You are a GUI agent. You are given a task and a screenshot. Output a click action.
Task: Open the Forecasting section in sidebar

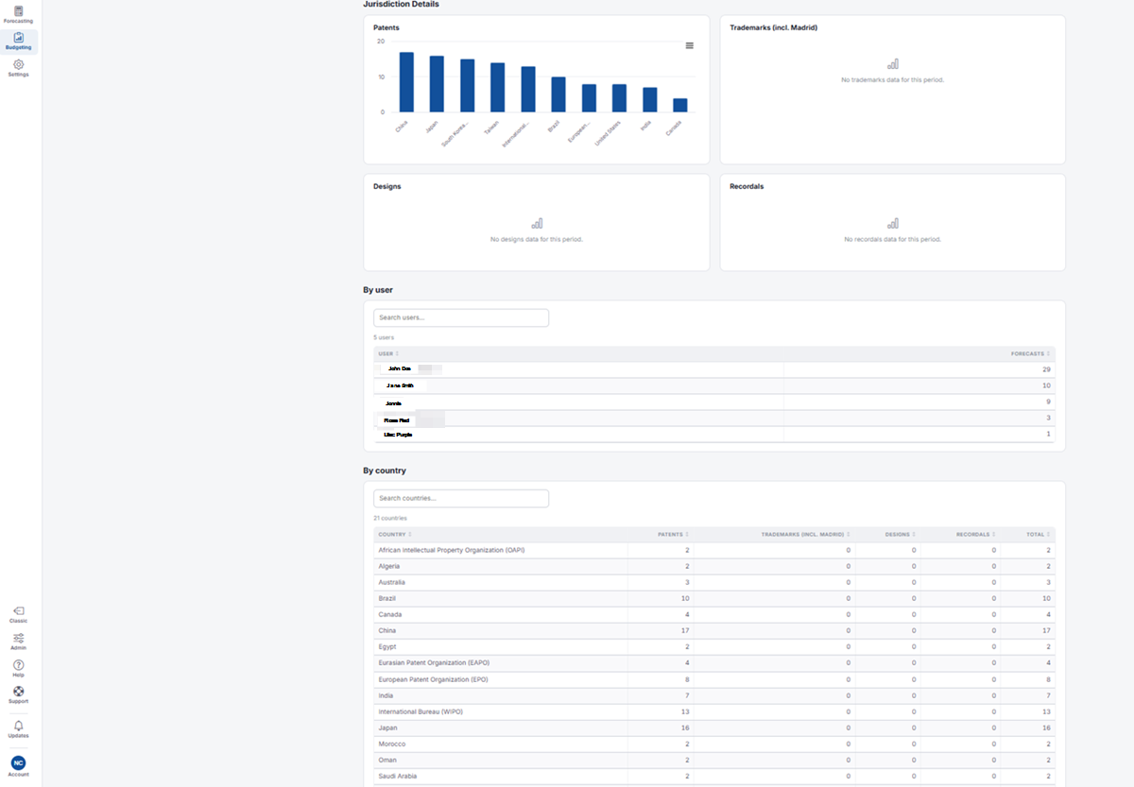click(x=18, y=14)
